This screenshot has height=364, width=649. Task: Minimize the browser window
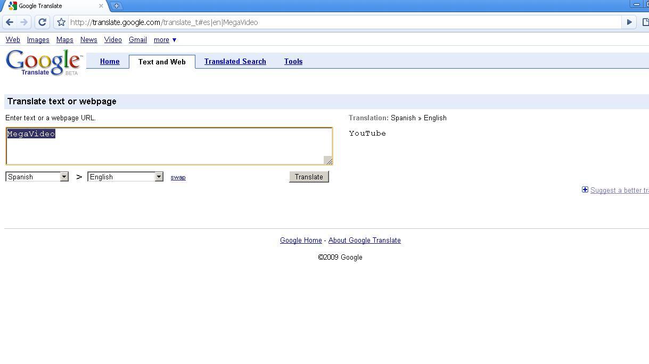[x=636, y=4]
